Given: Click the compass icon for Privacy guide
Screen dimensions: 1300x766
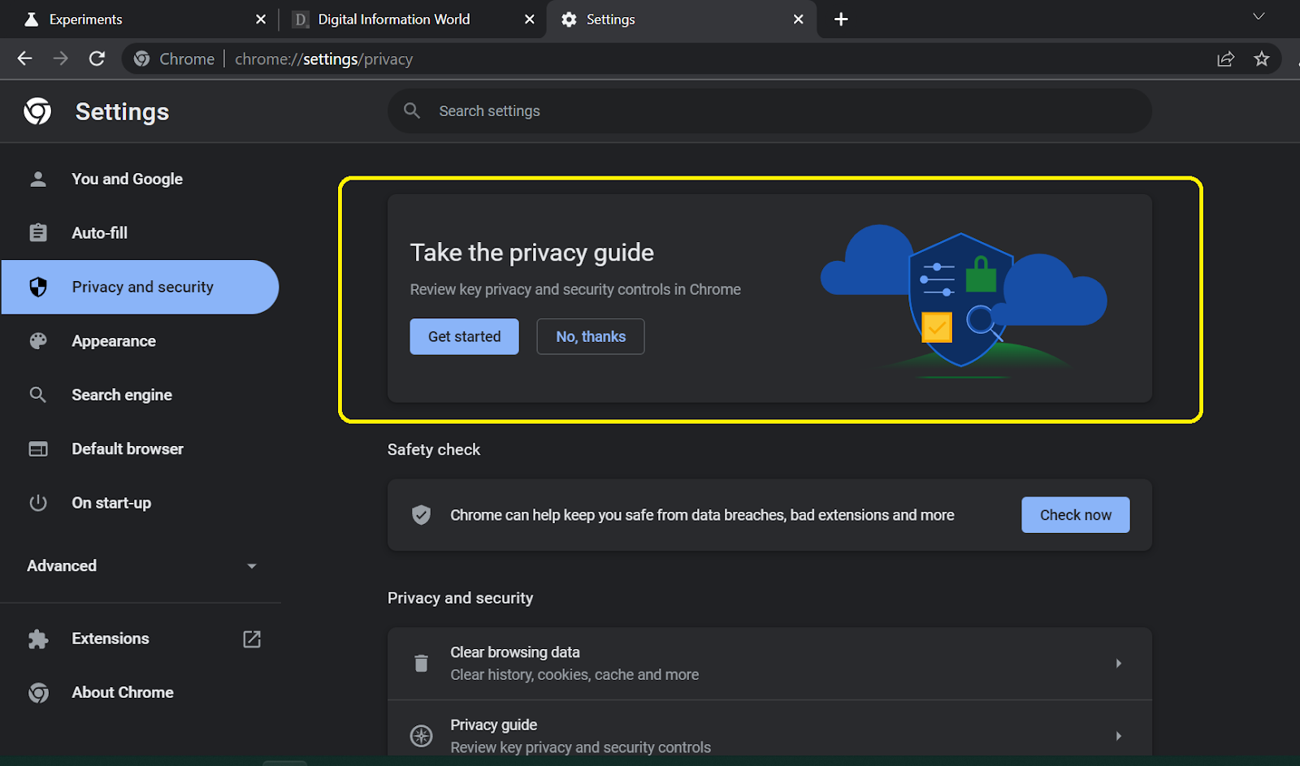Looking at the screenshot, I should click(421, 736).
